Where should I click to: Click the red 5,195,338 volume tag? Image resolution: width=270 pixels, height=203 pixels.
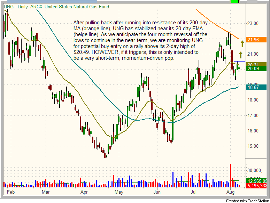tap(256, 186)
